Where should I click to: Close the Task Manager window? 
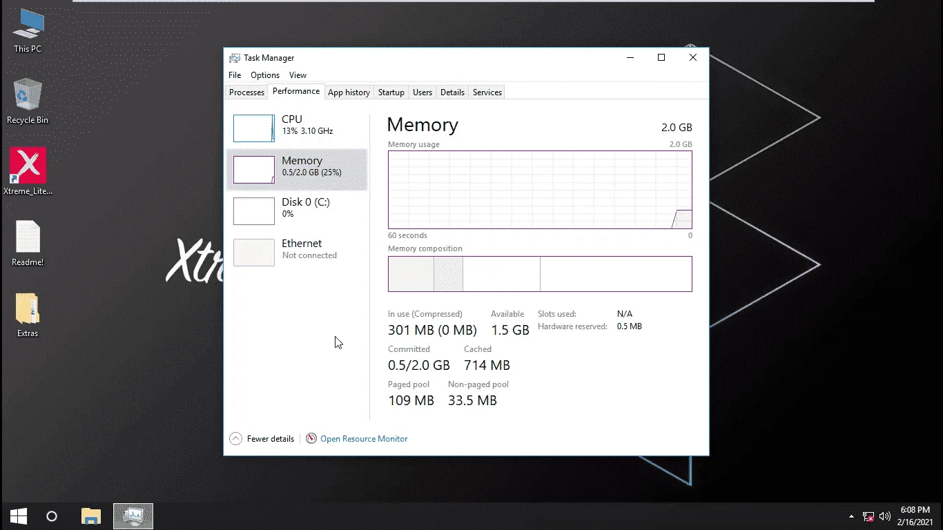click(693, 58)
